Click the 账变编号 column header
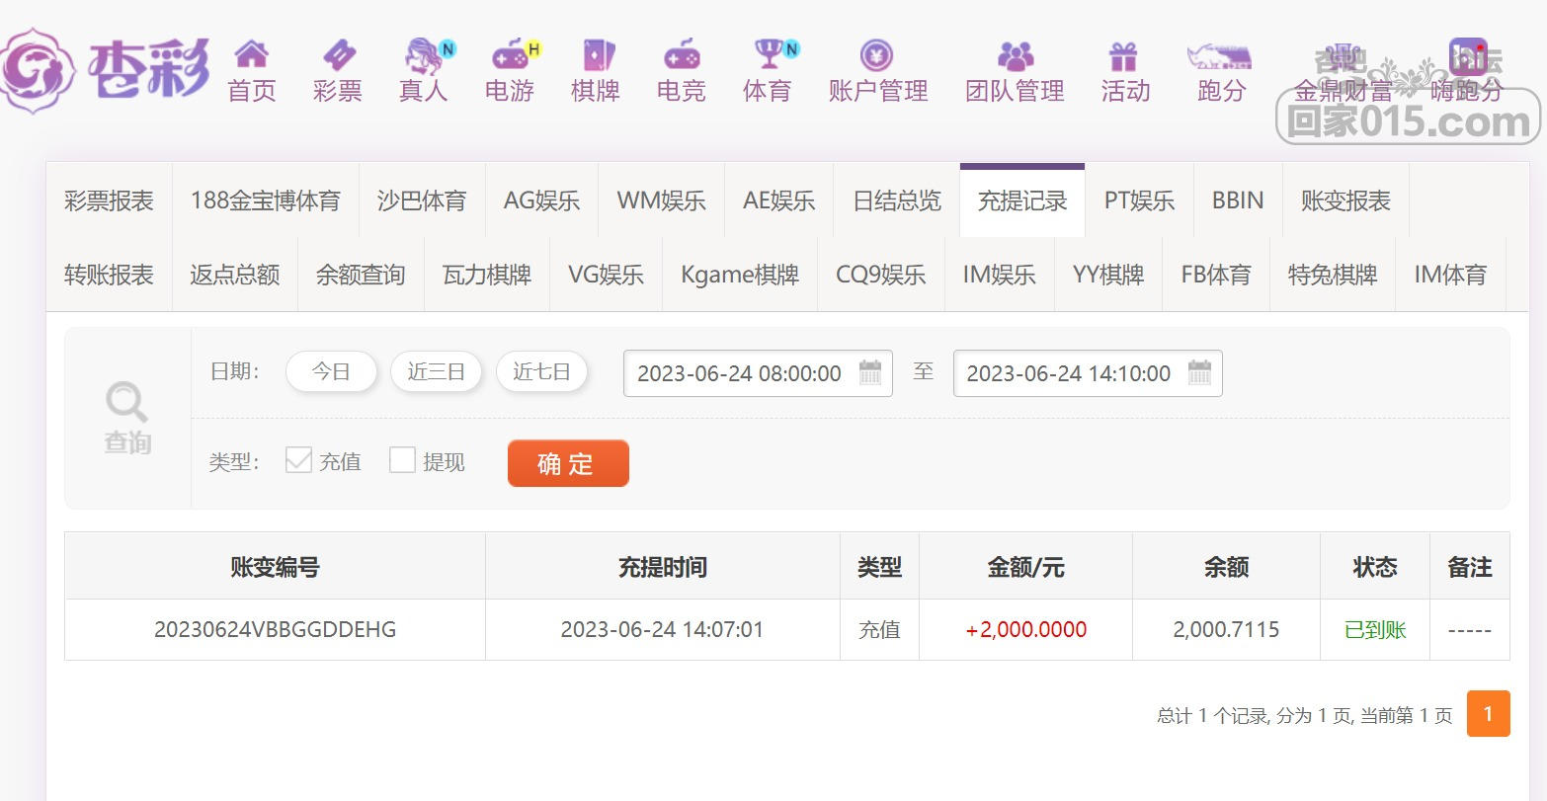 pos(275,567)
